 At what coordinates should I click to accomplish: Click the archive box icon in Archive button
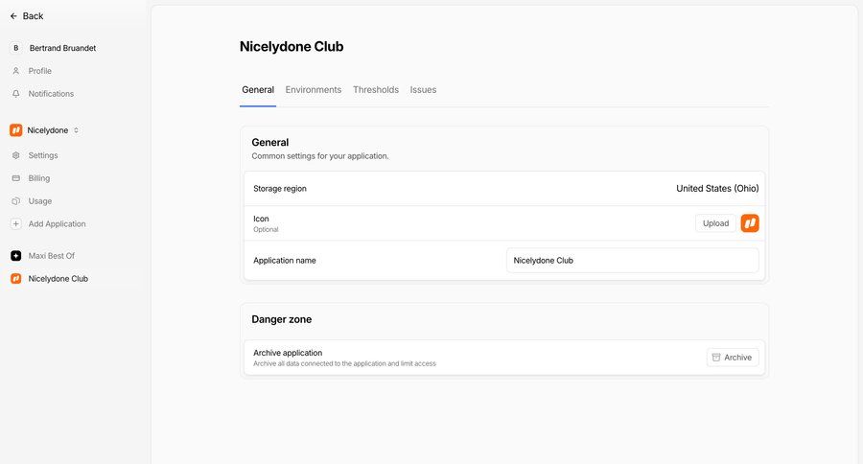716,358
